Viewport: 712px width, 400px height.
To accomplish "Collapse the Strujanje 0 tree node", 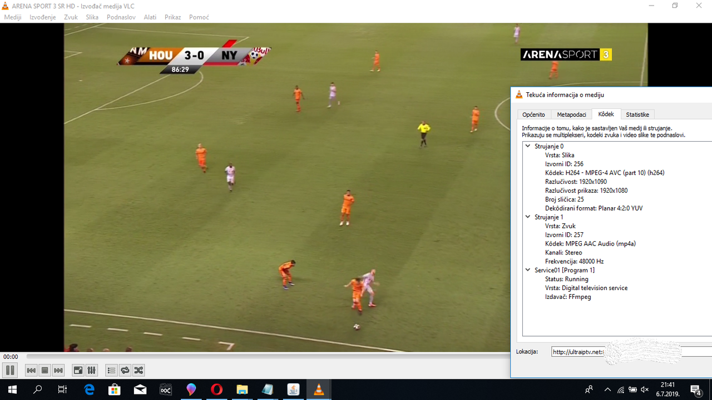I will click(528, 146).
